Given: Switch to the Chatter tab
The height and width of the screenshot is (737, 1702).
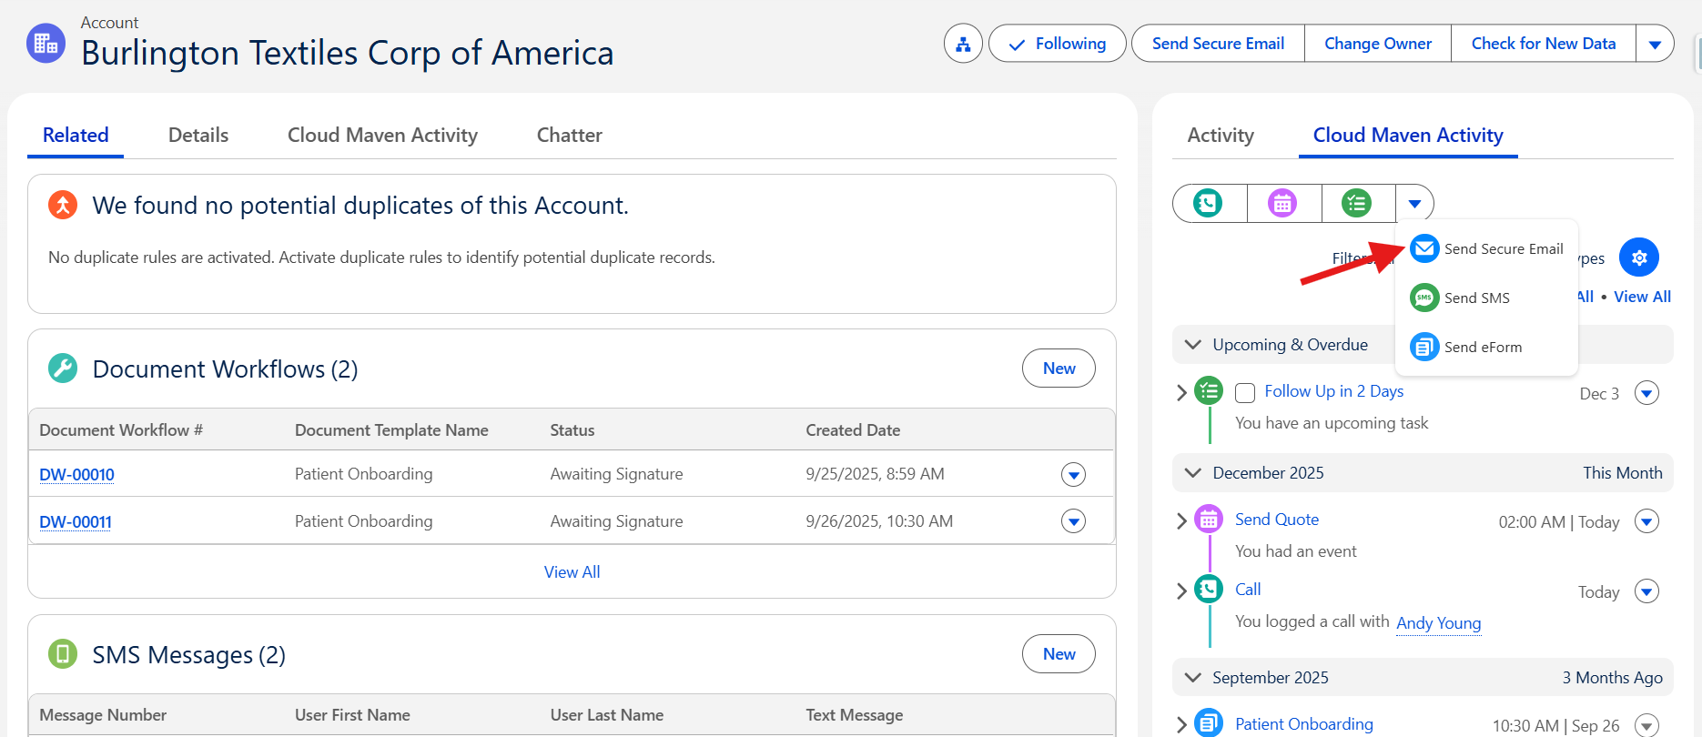Looking at the screenshot, I should click(570, 136).
